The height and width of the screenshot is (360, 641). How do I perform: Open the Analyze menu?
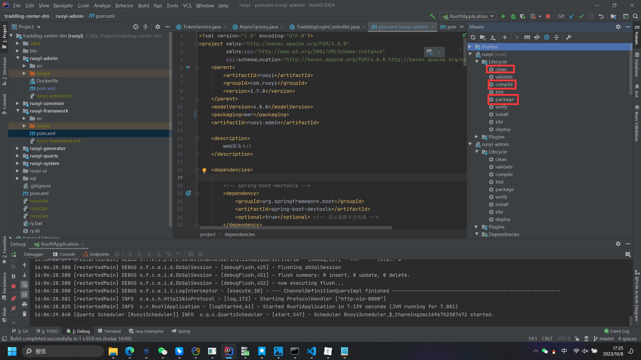coord(102,5)
